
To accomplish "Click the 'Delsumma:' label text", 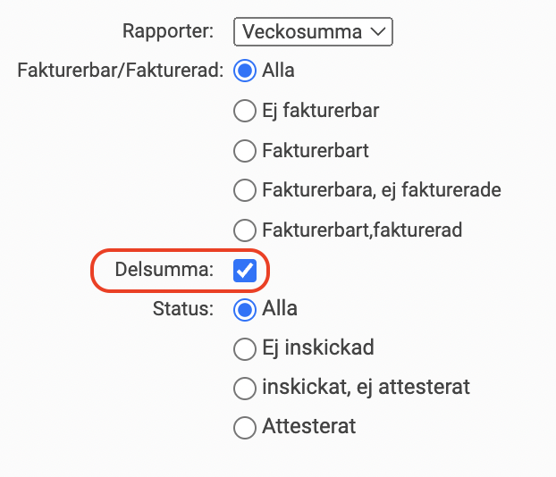I will (164, 270).
